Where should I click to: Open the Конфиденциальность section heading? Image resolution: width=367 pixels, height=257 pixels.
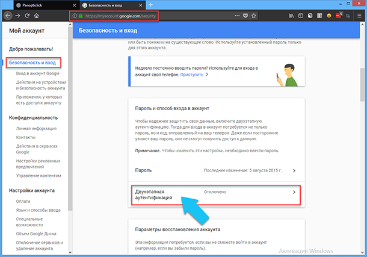(x=33, y=118)
